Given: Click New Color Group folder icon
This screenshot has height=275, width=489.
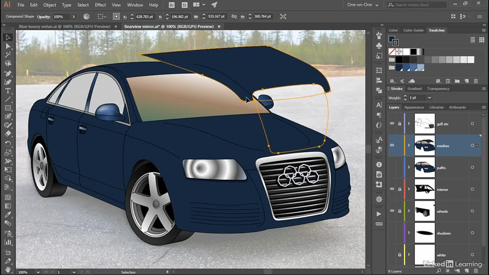Looking at the screenshot, I should (458, 81).
